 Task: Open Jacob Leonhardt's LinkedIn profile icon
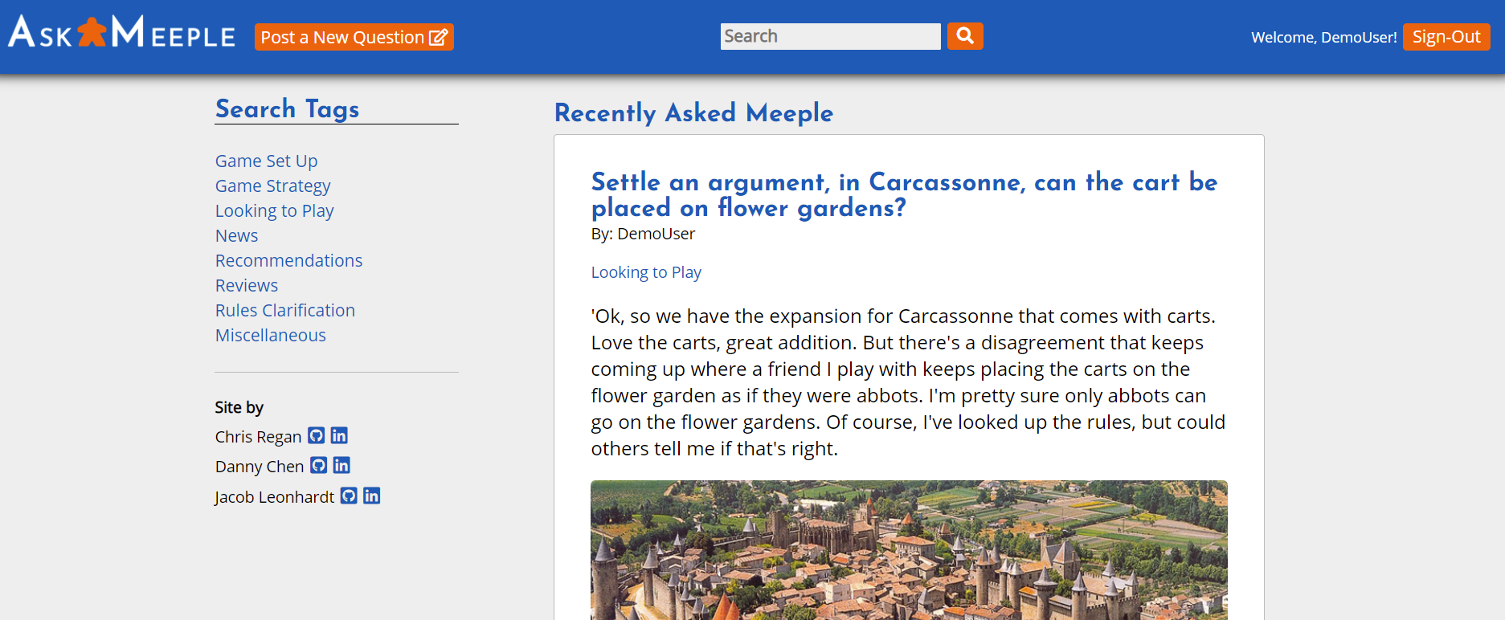point(371,496)
